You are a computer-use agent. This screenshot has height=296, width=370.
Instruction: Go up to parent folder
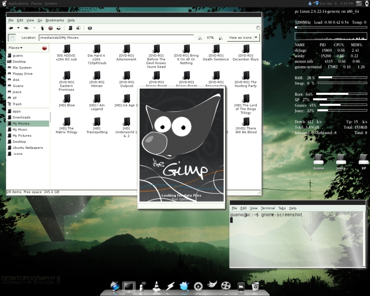(42, 28)
